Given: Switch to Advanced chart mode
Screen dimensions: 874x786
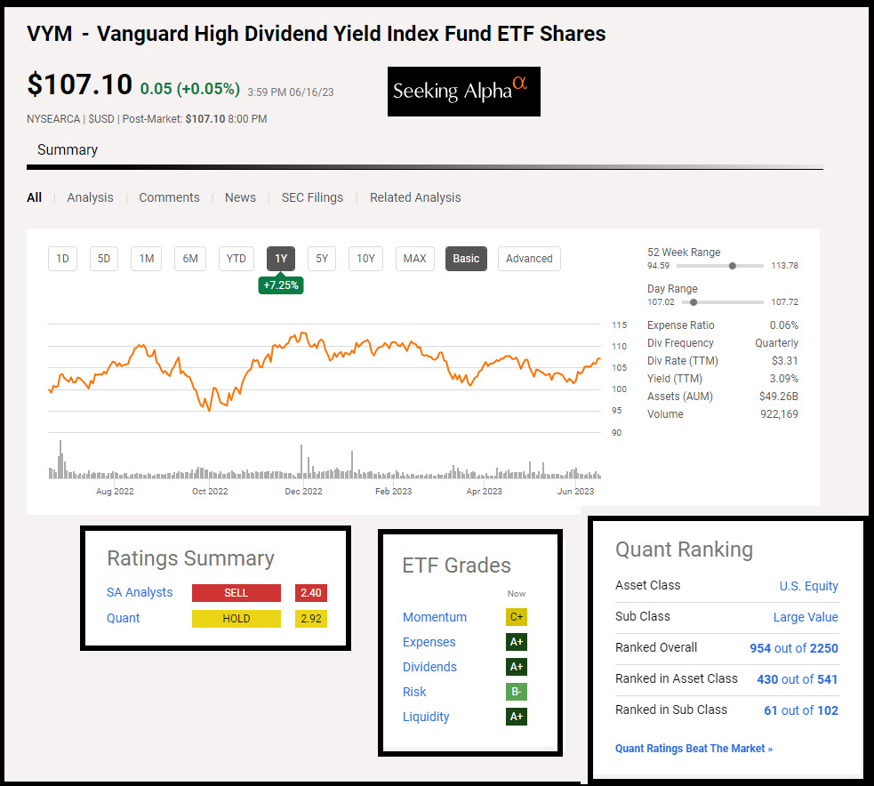Looking at the screenshot, I should 529,259.
